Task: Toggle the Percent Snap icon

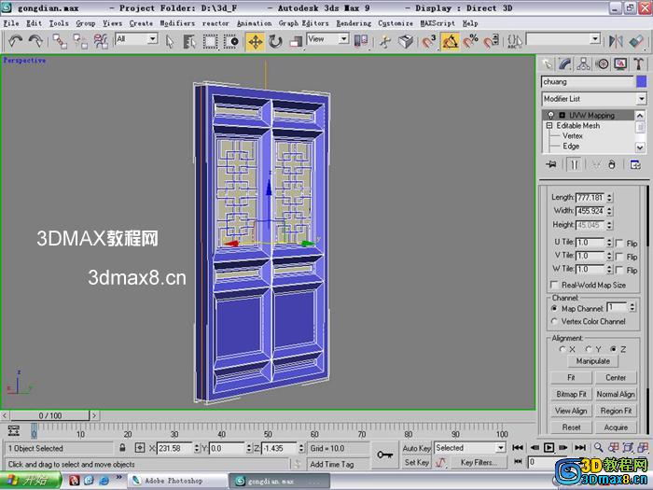Action: (x=470, y=41)
